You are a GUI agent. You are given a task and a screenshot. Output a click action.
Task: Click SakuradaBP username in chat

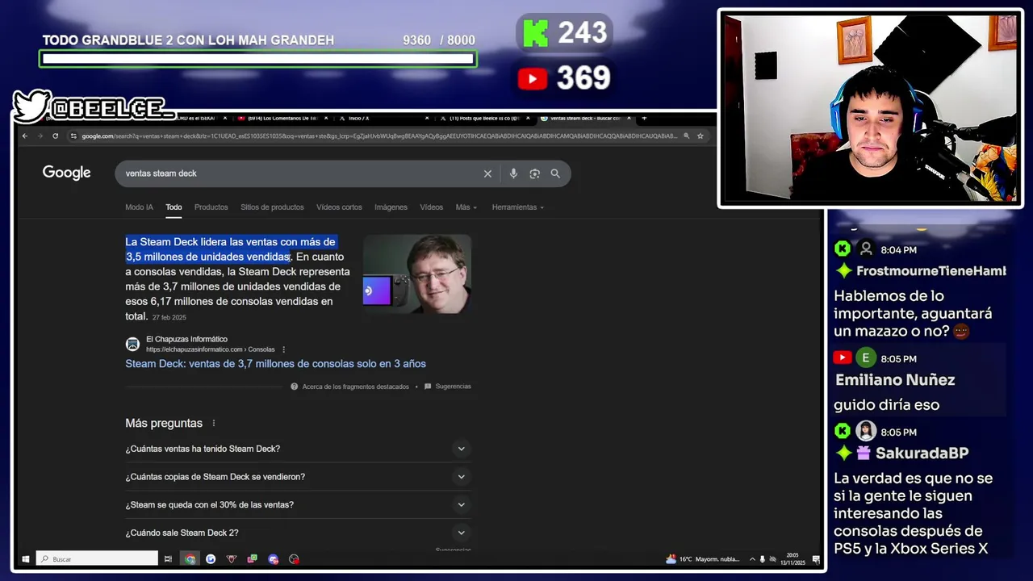pos(922,454)
